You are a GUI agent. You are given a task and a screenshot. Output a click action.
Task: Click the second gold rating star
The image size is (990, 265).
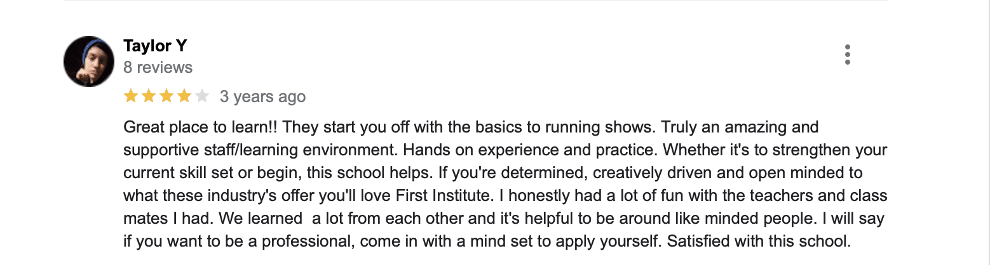149,96
